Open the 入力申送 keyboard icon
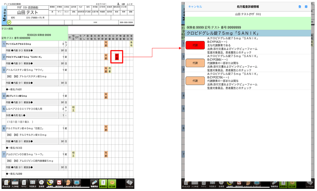Viewport: 317px width, 191px height. (15, 184)
